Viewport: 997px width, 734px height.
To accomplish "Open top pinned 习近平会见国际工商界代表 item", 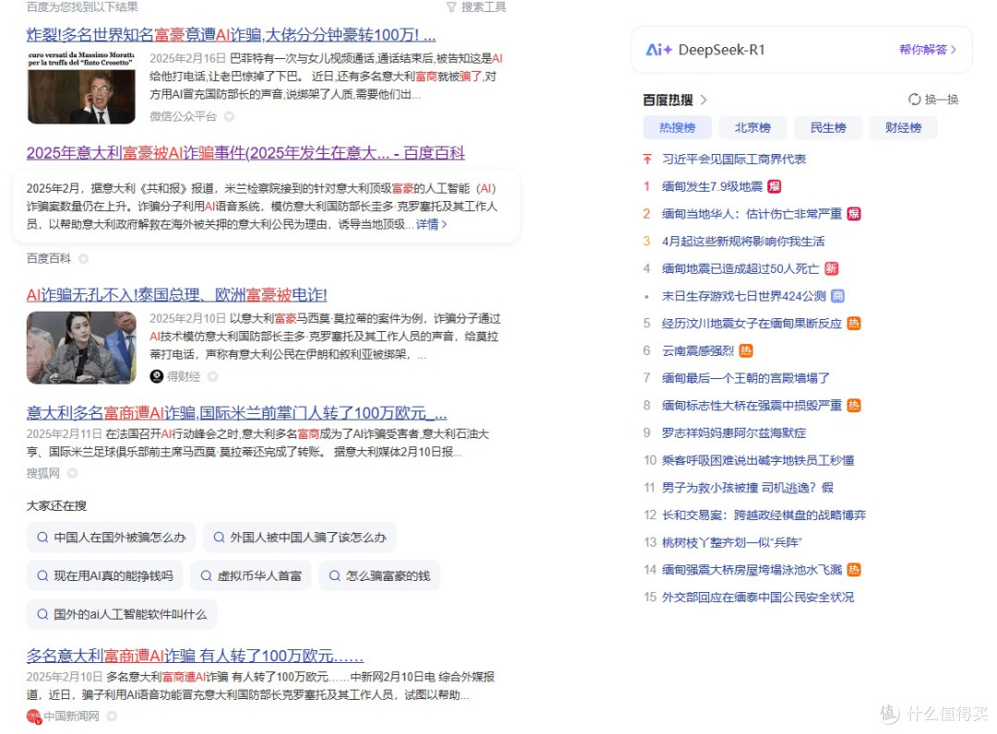I will click(734, 159).
